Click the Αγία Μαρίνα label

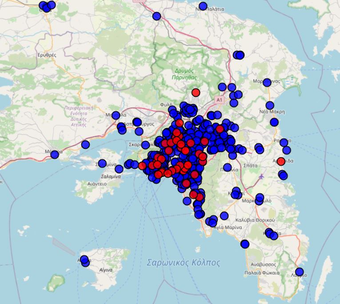(227, 227)
